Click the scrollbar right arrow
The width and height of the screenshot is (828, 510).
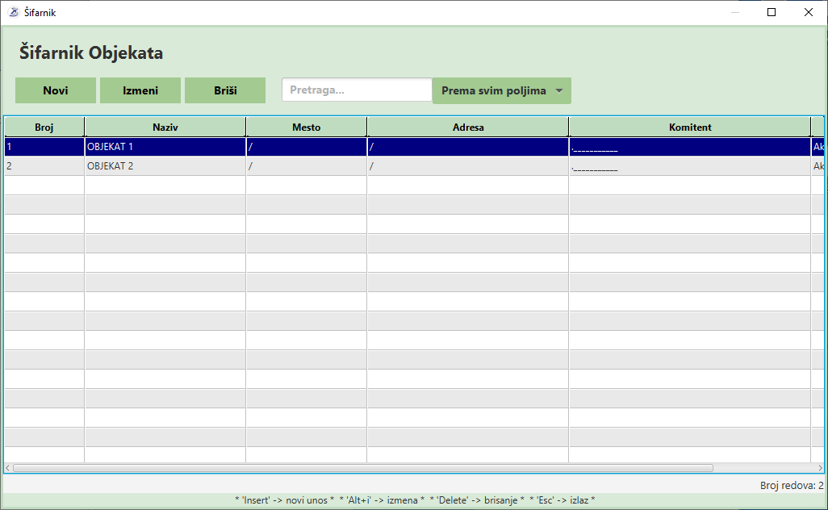click(821, 467)
